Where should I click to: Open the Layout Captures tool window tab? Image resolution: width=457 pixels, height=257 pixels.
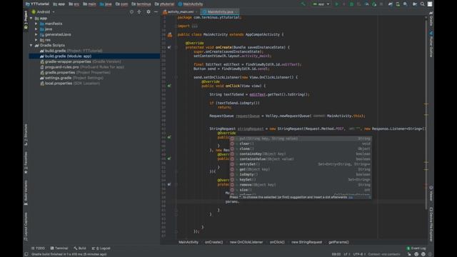point(26,226)
